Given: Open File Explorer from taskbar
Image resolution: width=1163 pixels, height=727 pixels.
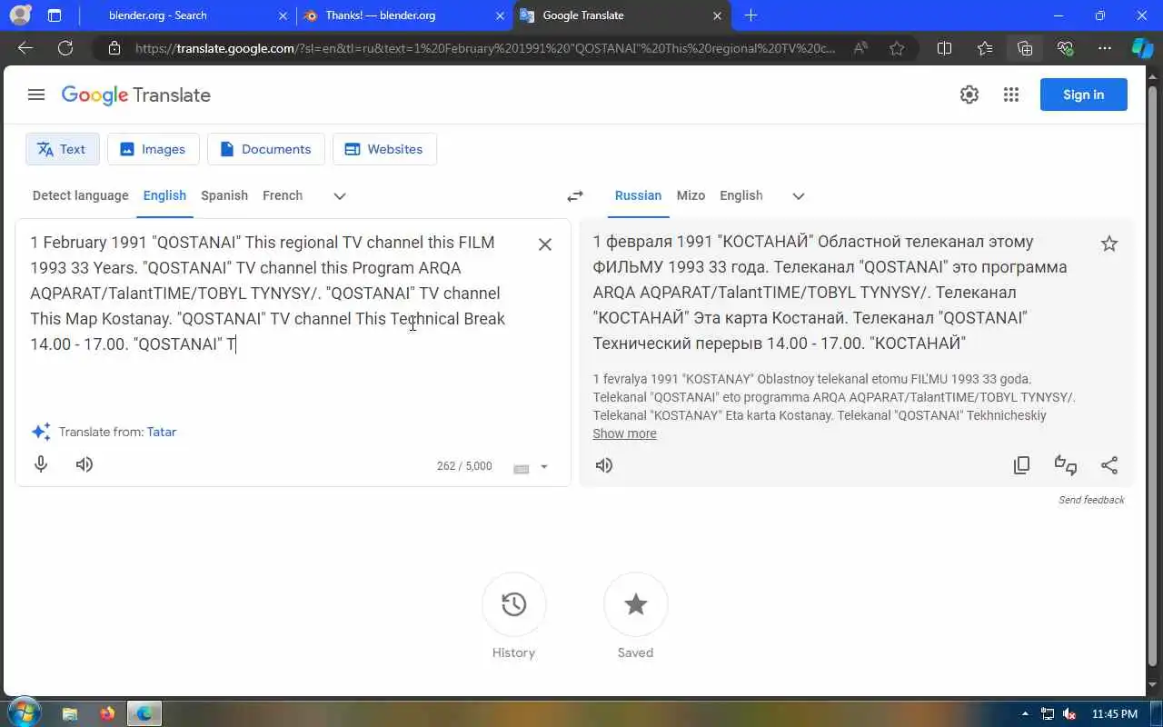Looking at the screenshot, I should 70,713.
